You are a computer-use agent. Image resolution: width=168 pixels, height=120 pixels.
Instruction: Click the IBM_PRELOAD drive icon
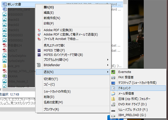click(113, 116)
